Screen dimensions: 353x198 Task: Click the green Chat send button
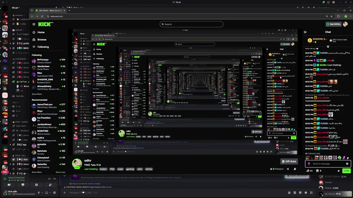(x=346, y=171)
